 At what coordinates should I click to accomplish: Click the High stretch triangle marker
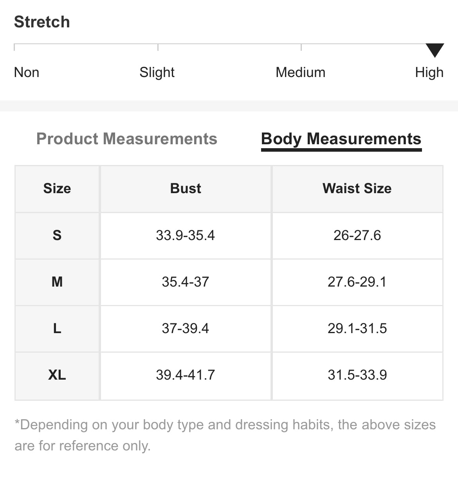[435, 50]
